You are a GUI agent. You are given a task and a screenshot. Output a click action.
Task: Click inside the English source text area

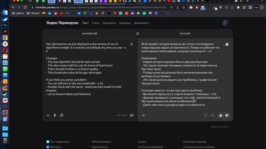86,69
